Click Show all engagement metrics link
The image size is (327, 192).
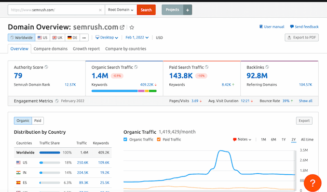(305, 101)
